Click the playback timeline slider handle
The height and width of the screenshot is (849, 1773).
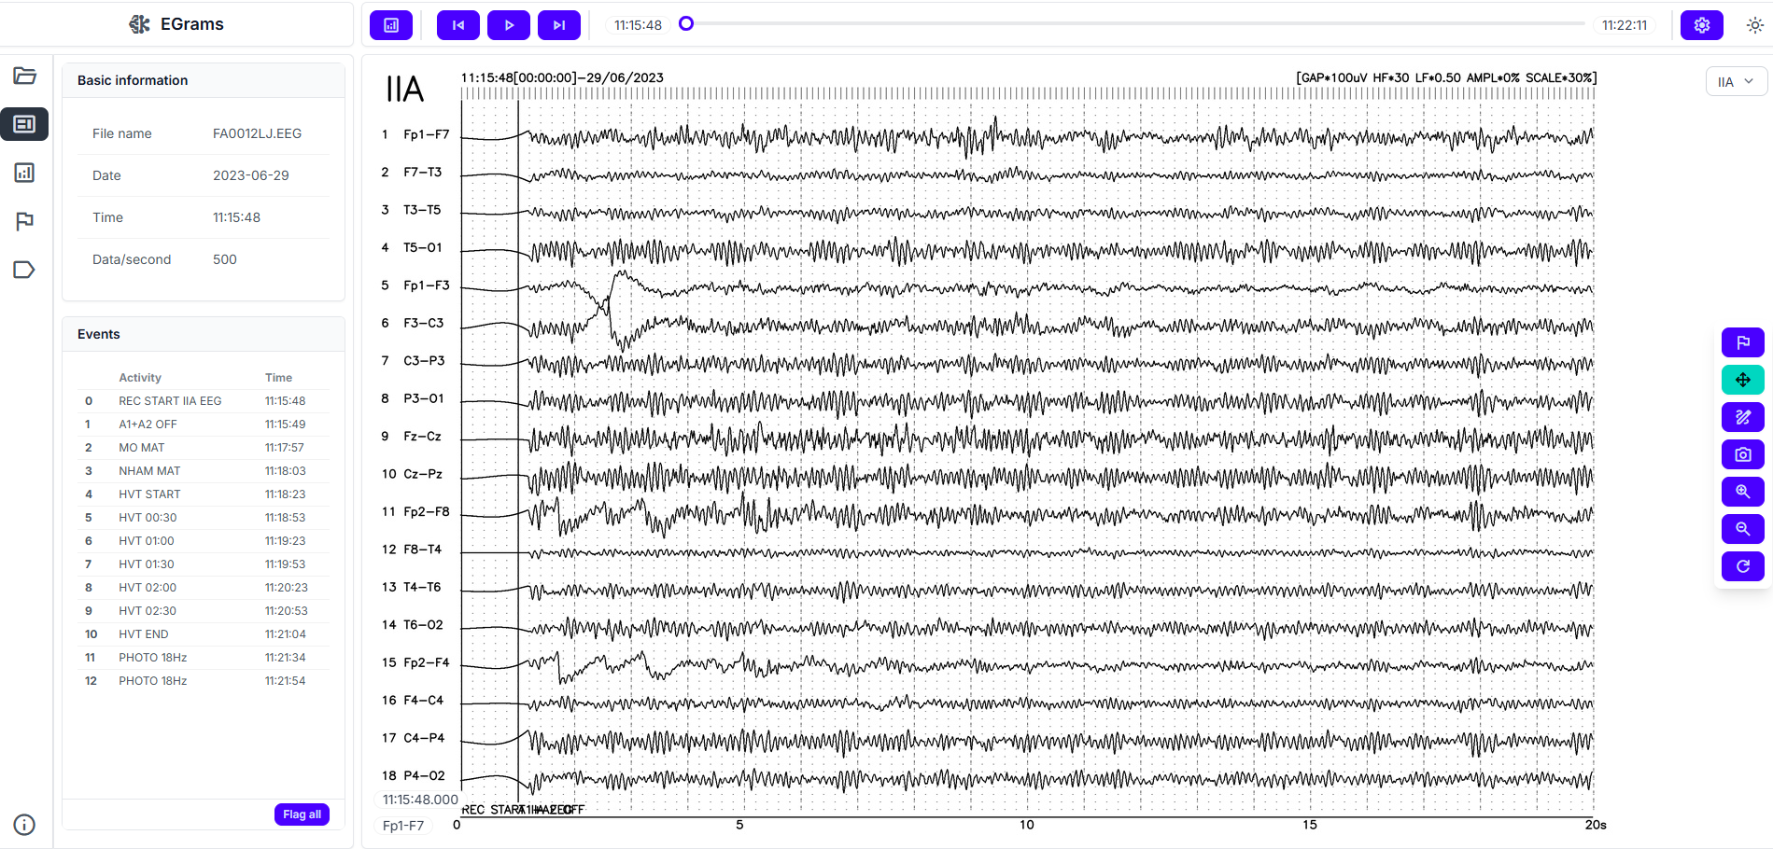pyautogui.click(x=686, y=23)
